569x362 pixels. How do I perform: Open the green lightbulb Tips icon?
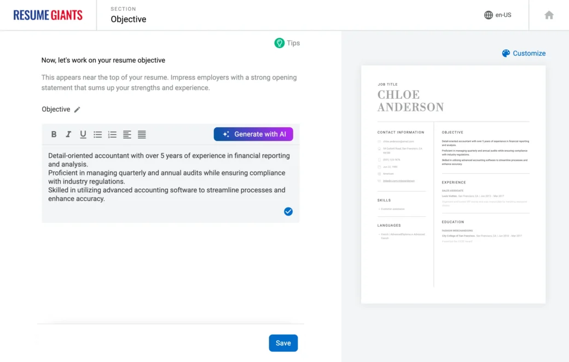(x=280, y=43)
